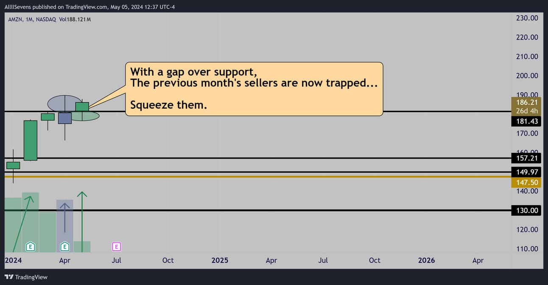The image size is (548, 285).
Task: Select the 157.21 horizontal level label
Action: point(526,158)
